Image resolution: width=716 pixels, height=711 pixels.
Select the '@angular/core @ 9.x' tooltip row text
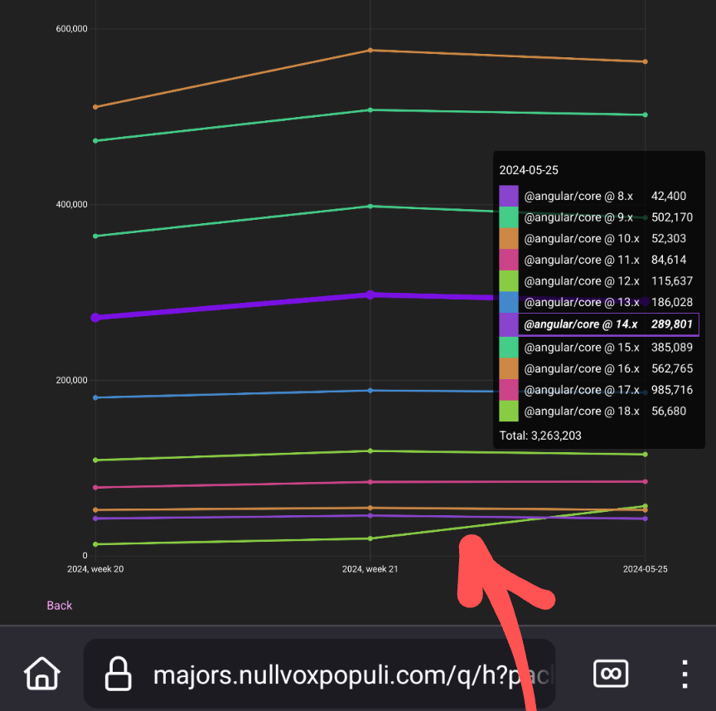(x=578, y=217)
